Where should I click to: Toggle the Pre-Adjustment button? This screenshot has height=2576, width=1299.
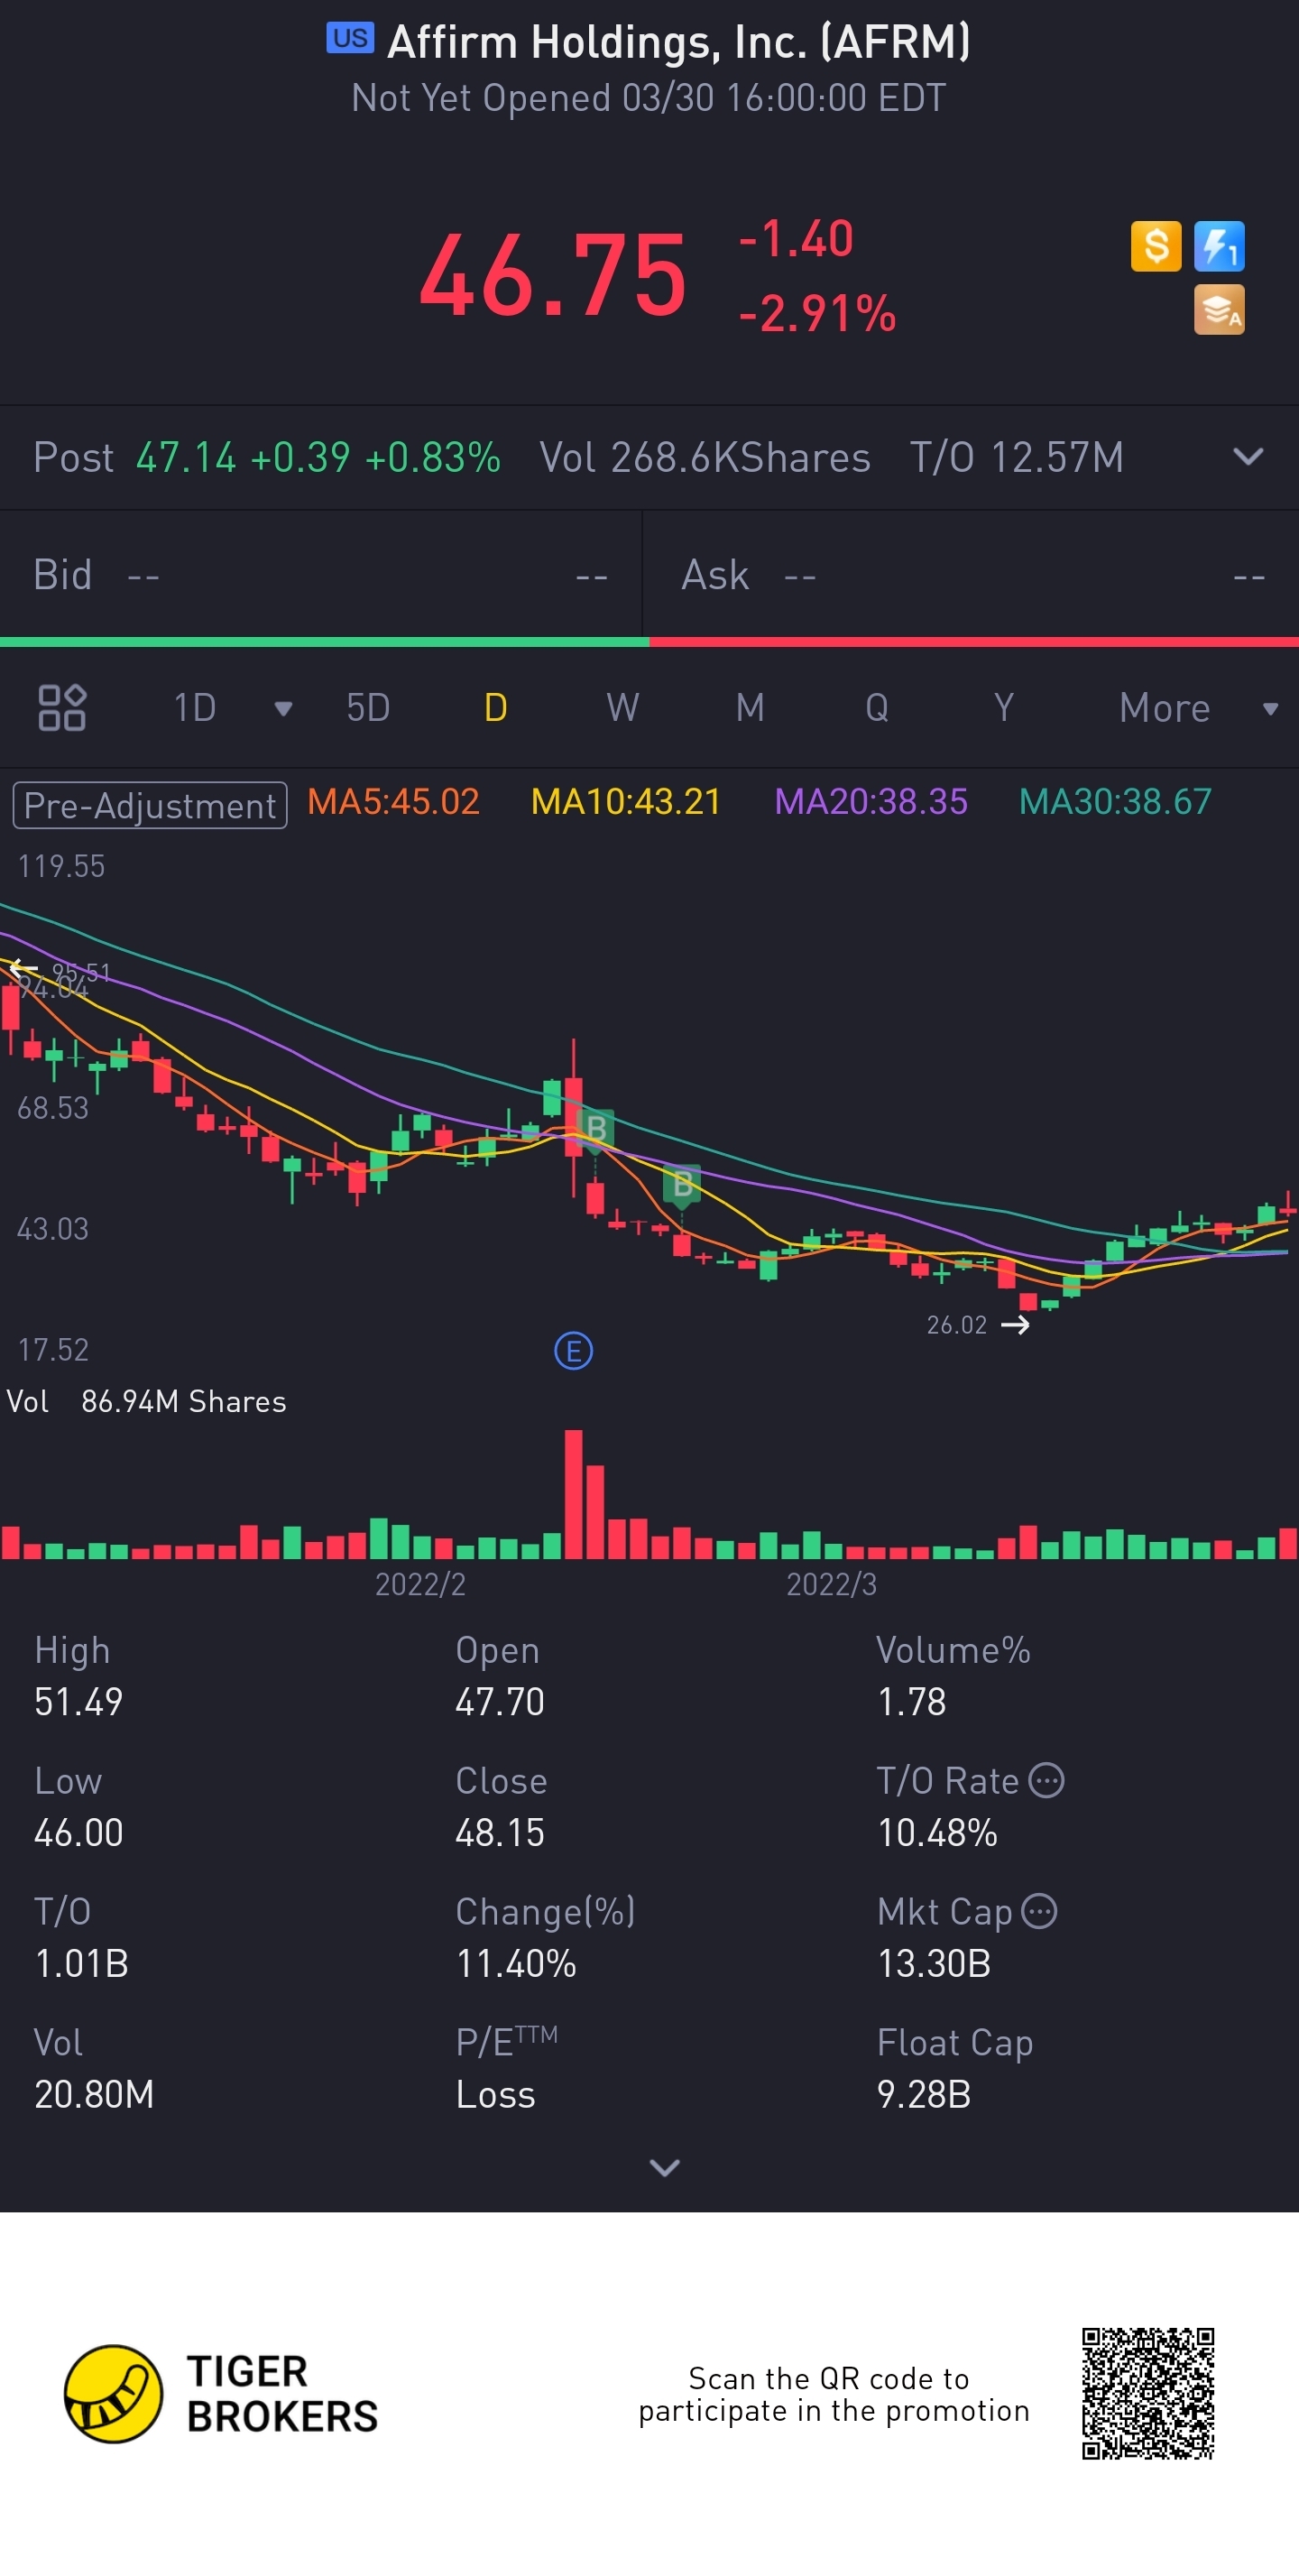(150, 805)
